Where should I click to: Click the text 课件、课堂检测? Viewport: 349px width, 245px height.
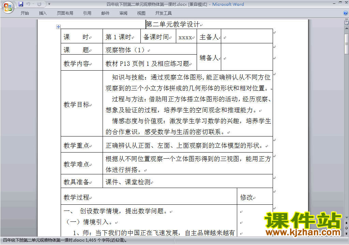[128, 182]
